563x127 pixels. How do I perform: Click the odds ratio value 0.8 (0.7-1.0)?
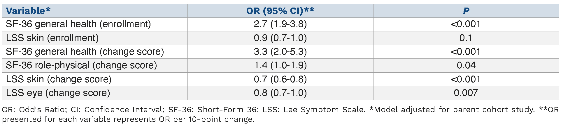tap(280, 93)
